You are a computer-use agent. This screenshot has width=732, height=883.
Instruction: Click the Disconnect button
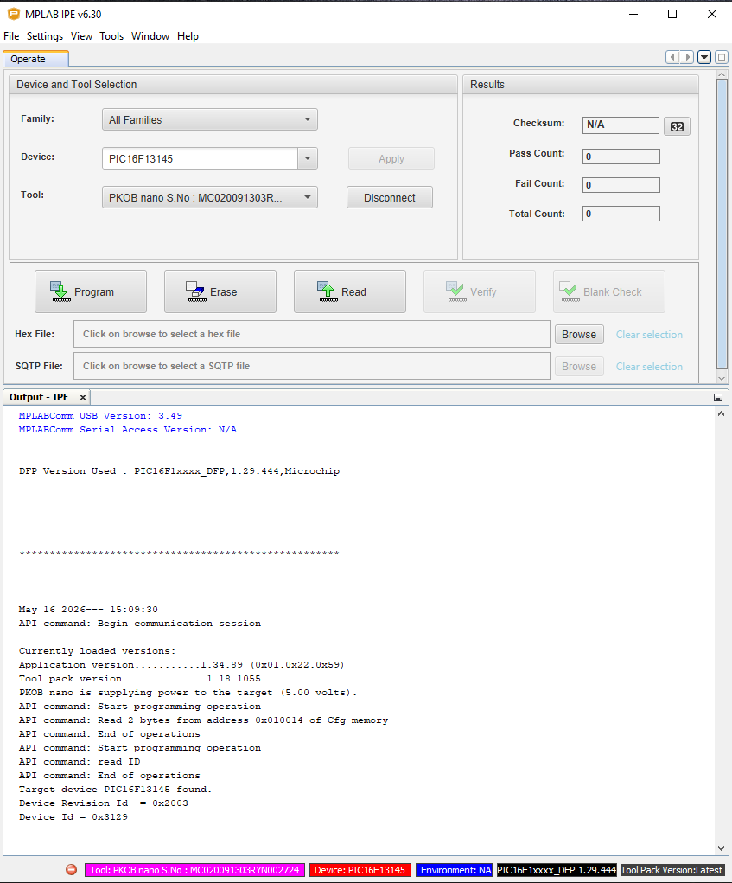[390, 198]
